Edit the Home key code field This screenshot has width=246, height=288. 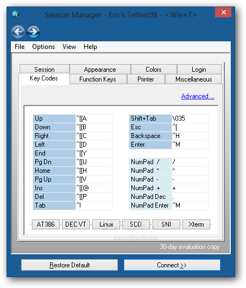tap(94, 171)
